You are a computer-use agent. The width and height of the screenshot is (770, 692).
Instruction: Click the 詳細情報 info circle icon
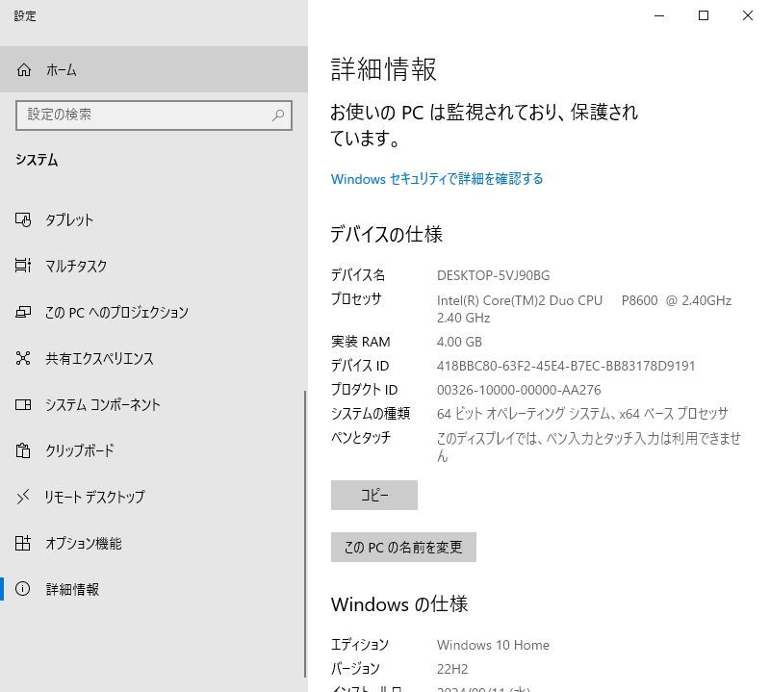pyautogui.click(x=23, y=588)
